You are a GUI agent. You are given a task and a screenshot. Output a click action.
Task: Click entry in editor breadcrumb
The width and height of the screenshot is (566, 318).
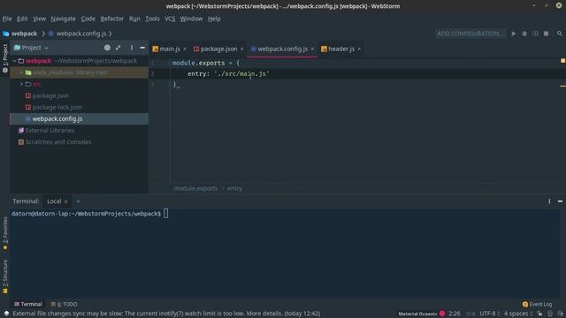click(x=234, y=188)
